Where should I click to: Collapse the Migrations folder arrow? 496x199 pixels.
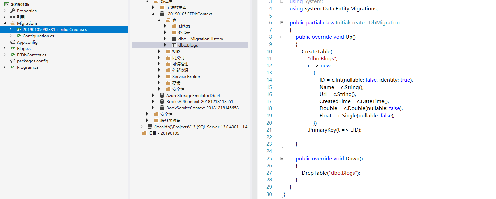tap(5, 23)
